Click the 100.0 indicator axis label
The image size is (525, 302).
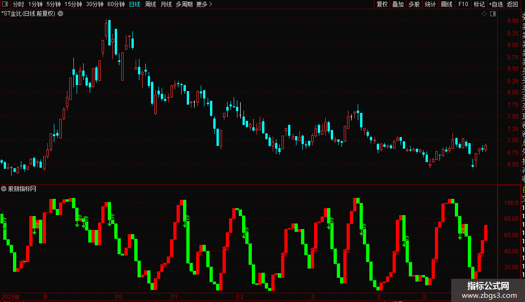(511, 203)
